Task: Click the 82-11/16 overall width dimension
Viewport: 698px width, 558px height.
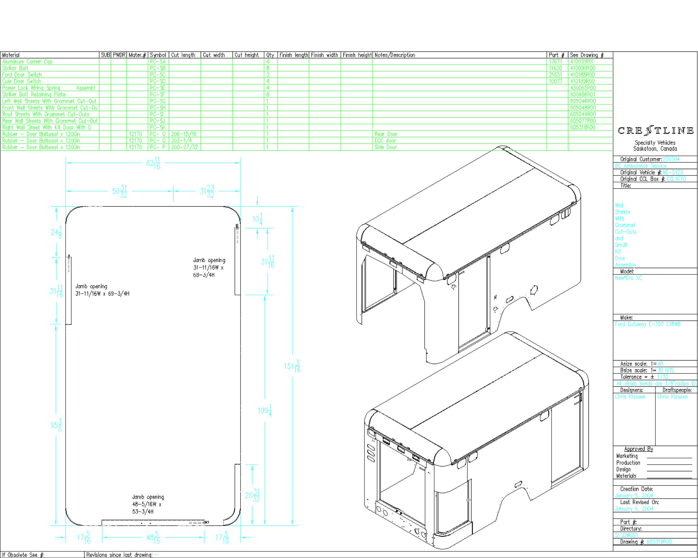Action: tap(153, 163)
